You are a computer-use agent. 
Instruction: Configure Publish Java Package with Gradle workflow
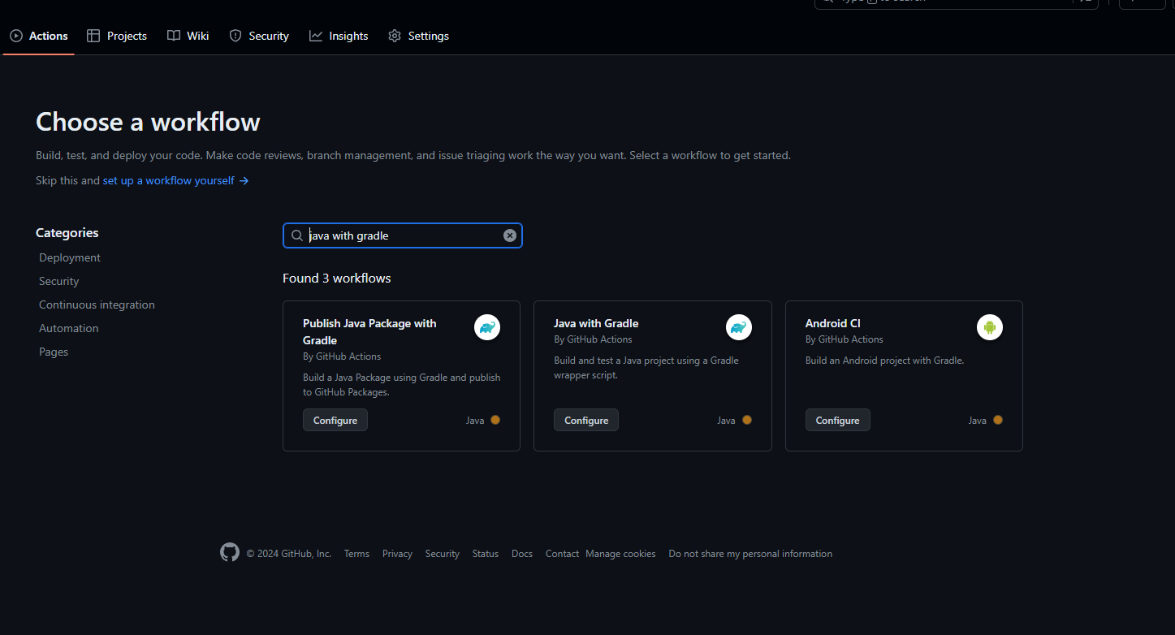pos(335,420)
